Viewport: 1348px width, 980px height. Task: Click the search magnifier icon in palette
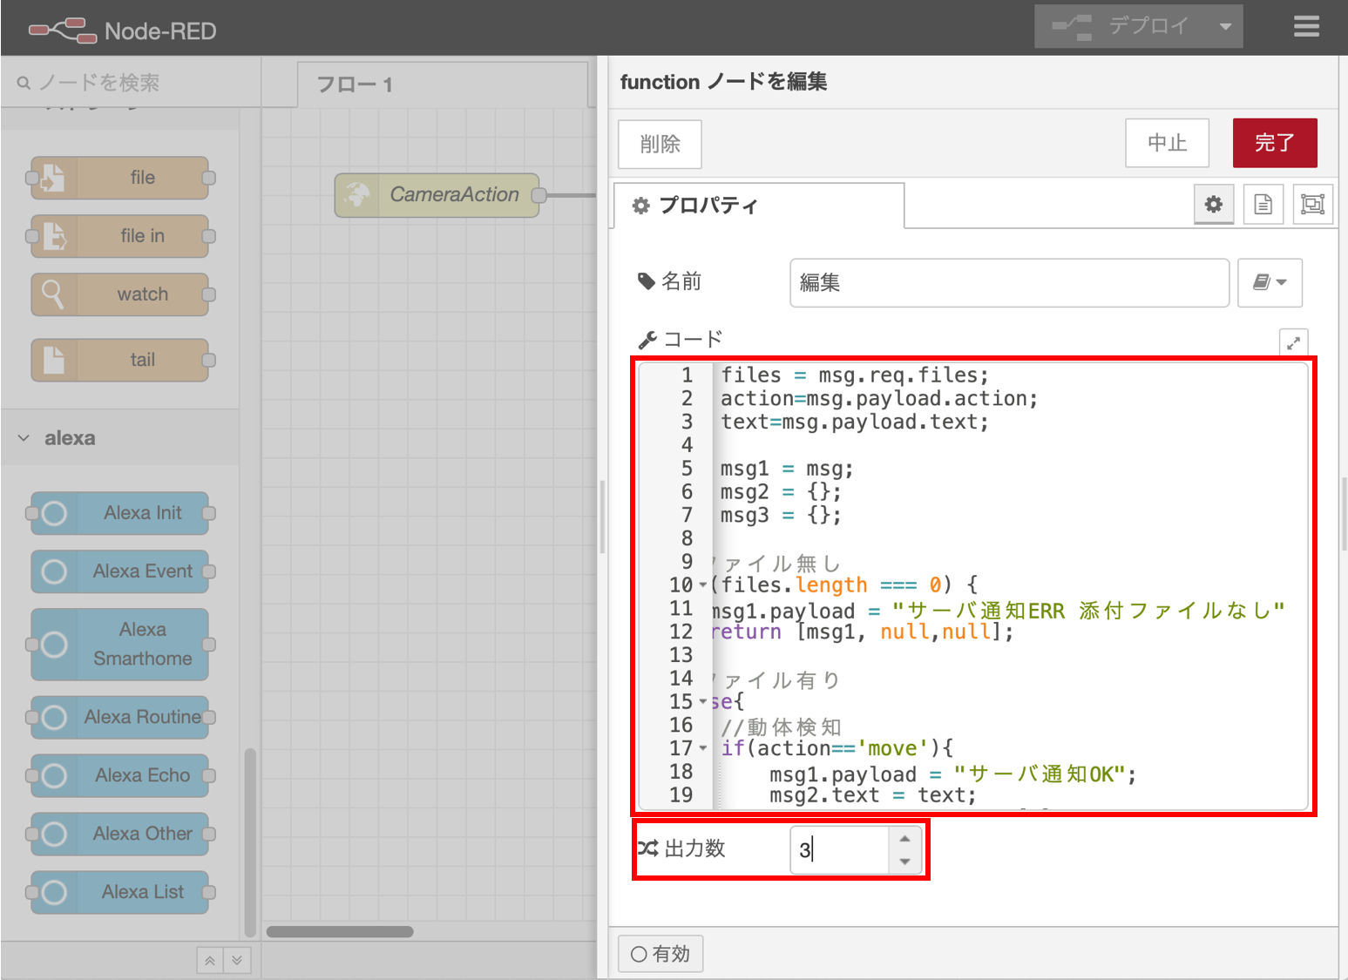(24, 83)
